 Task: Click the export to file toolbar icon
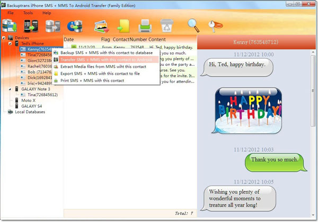click(123, 26)
